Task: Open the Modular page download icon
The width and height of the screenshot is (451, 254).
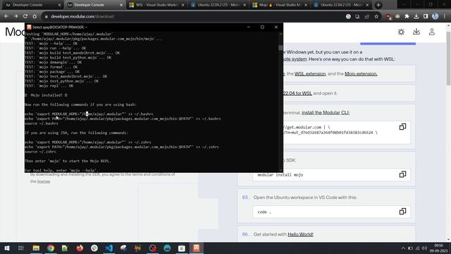Action: (416, 32)
